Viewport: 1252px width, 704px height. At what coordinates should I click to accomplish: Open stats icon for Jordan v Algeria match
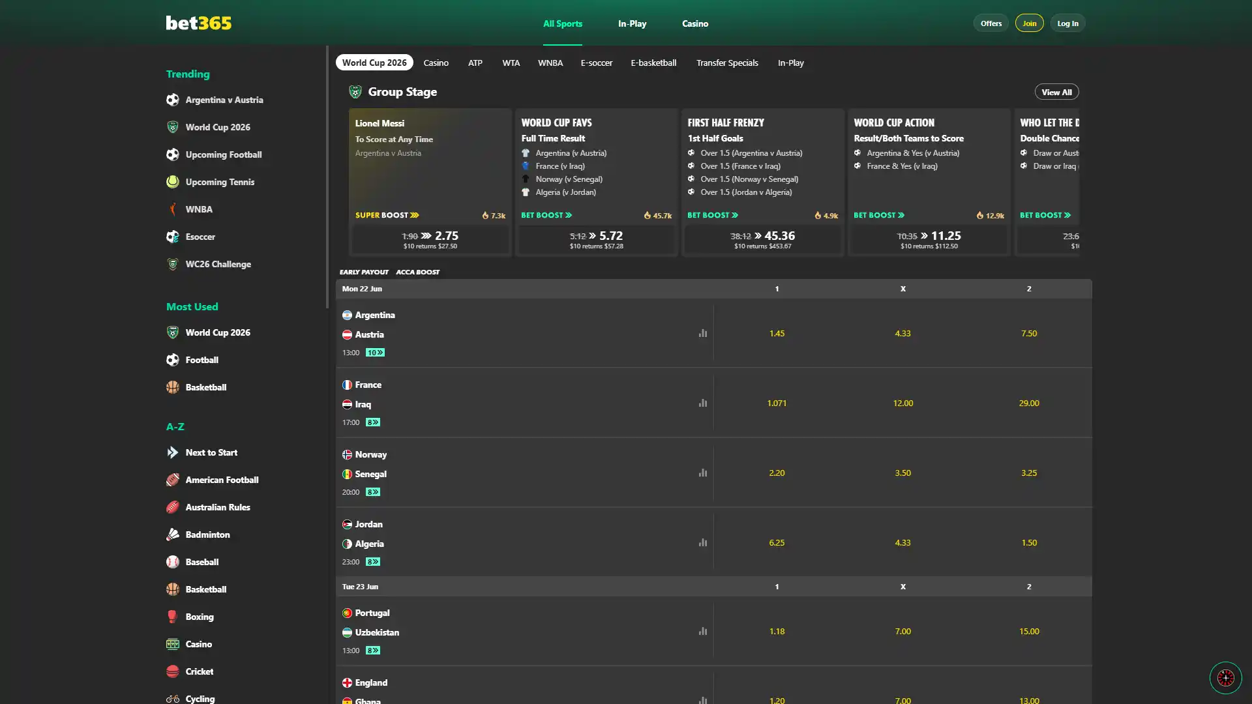[702, 542]
